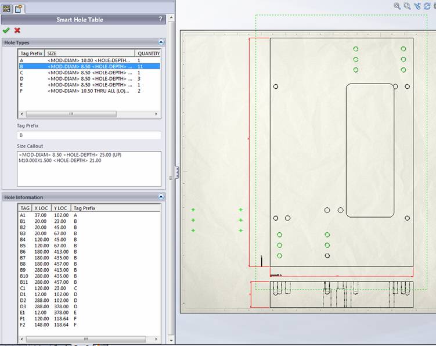Collapse the Hole Types section
This screenshot has width=436, height=346.
pyautogui.click(x=161, y=42)
